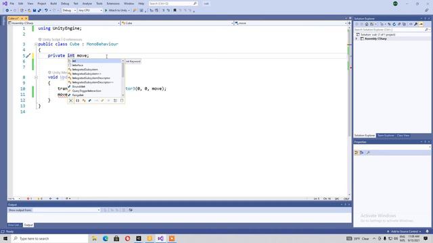The image size is (433, 243).
Task: Click the Preview Selected Items icon
Action: pos(421,24)
